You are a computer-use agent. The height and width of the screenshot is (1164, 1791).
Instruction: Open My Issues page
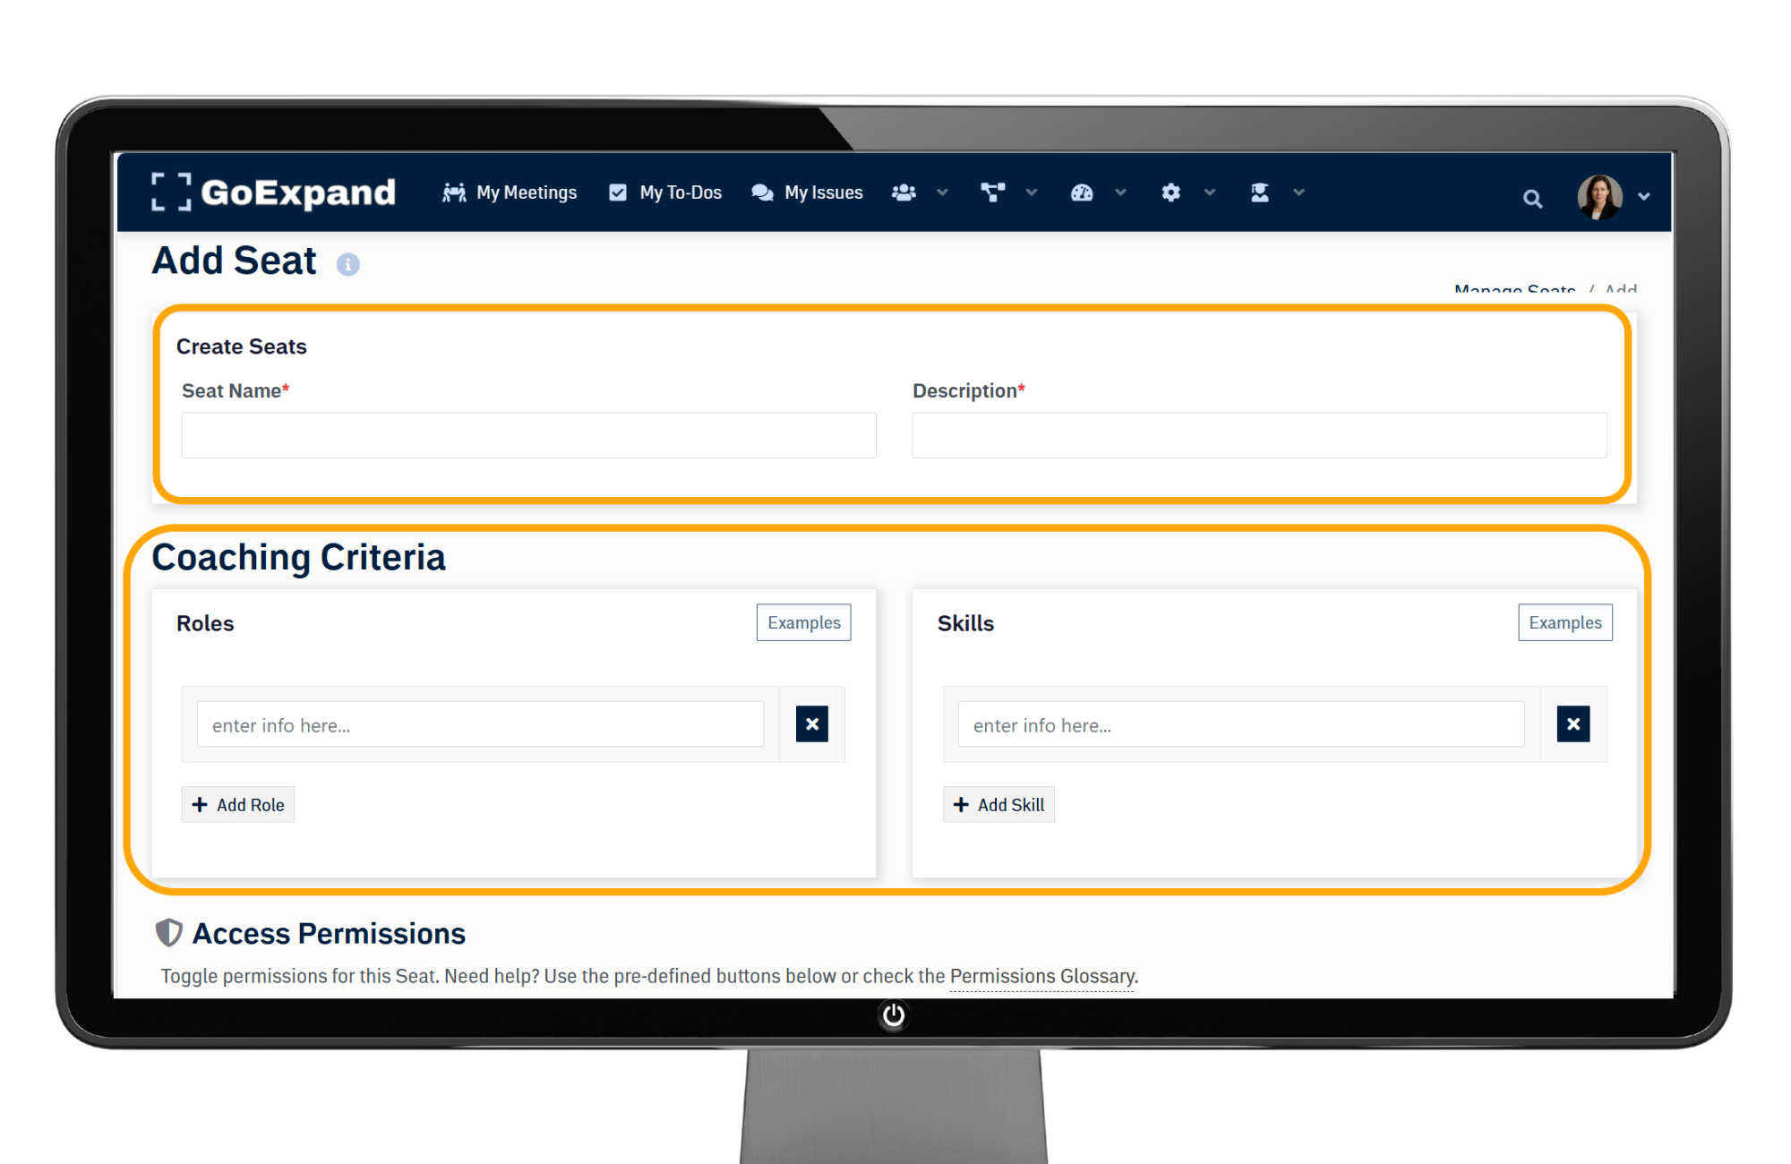(808, 193)
